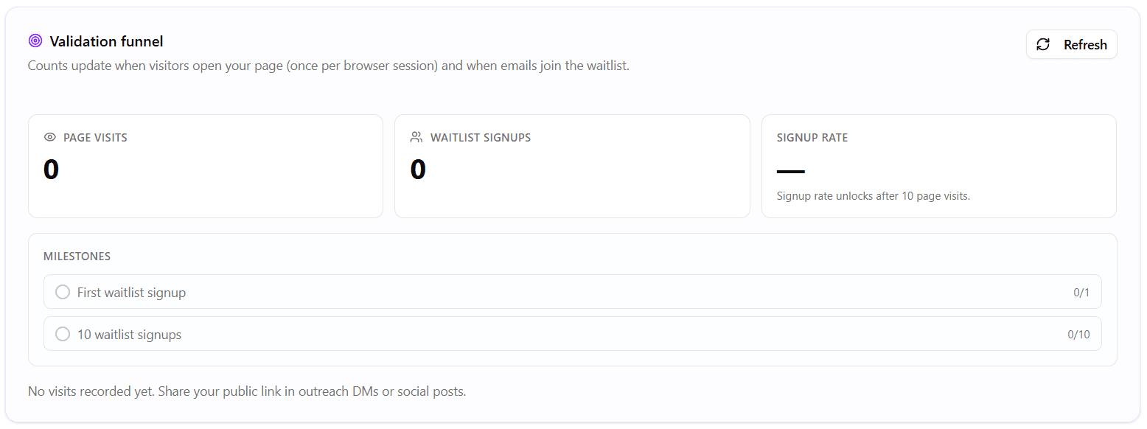
Task: Click the Milestones section label
Action: tap(77, 257)
